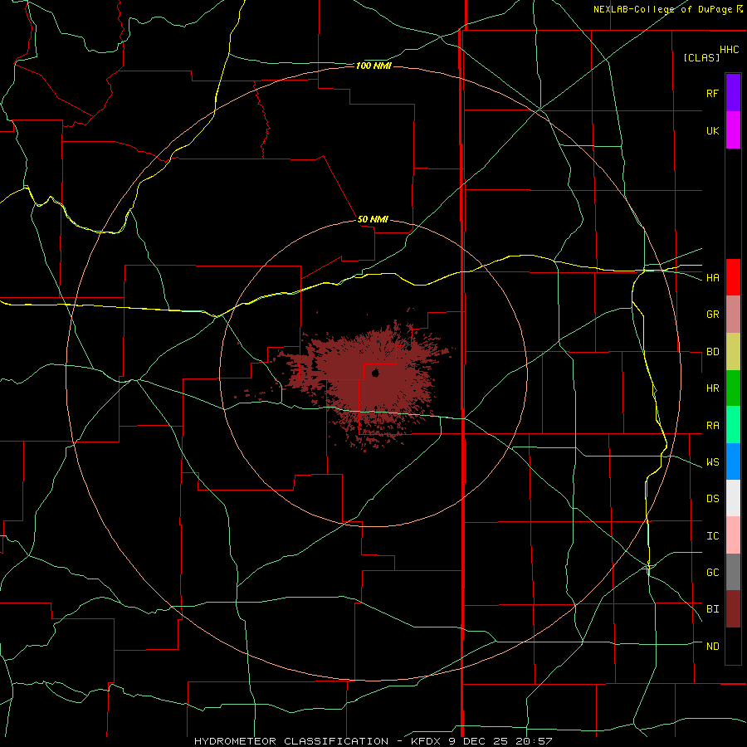
Task: Click the RF purple legend swatch
Action: click(x=733, y=93)
